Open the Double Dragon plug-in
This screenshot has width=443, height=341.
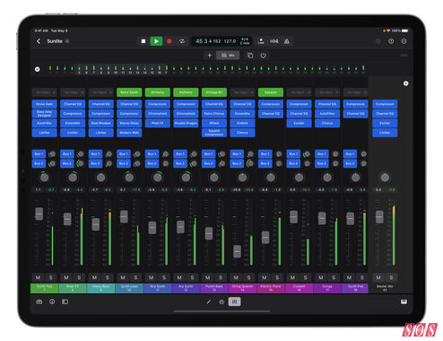[186, 123]
